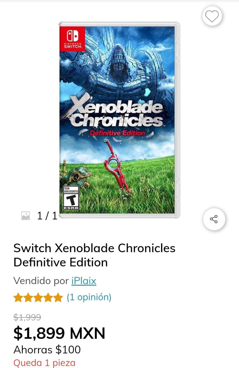Click the product title text
The height and width of the screenshot is (368, 239).
(x=94, y=255)
